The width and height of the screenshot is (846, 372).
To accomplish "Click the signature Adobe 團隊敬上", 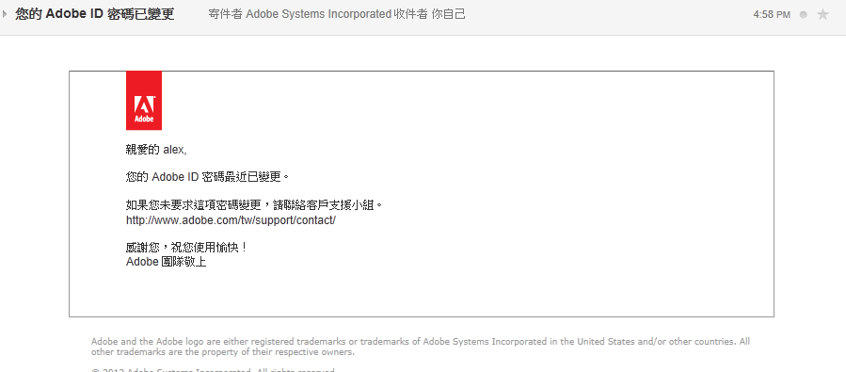I will click(x=167, y=263).
